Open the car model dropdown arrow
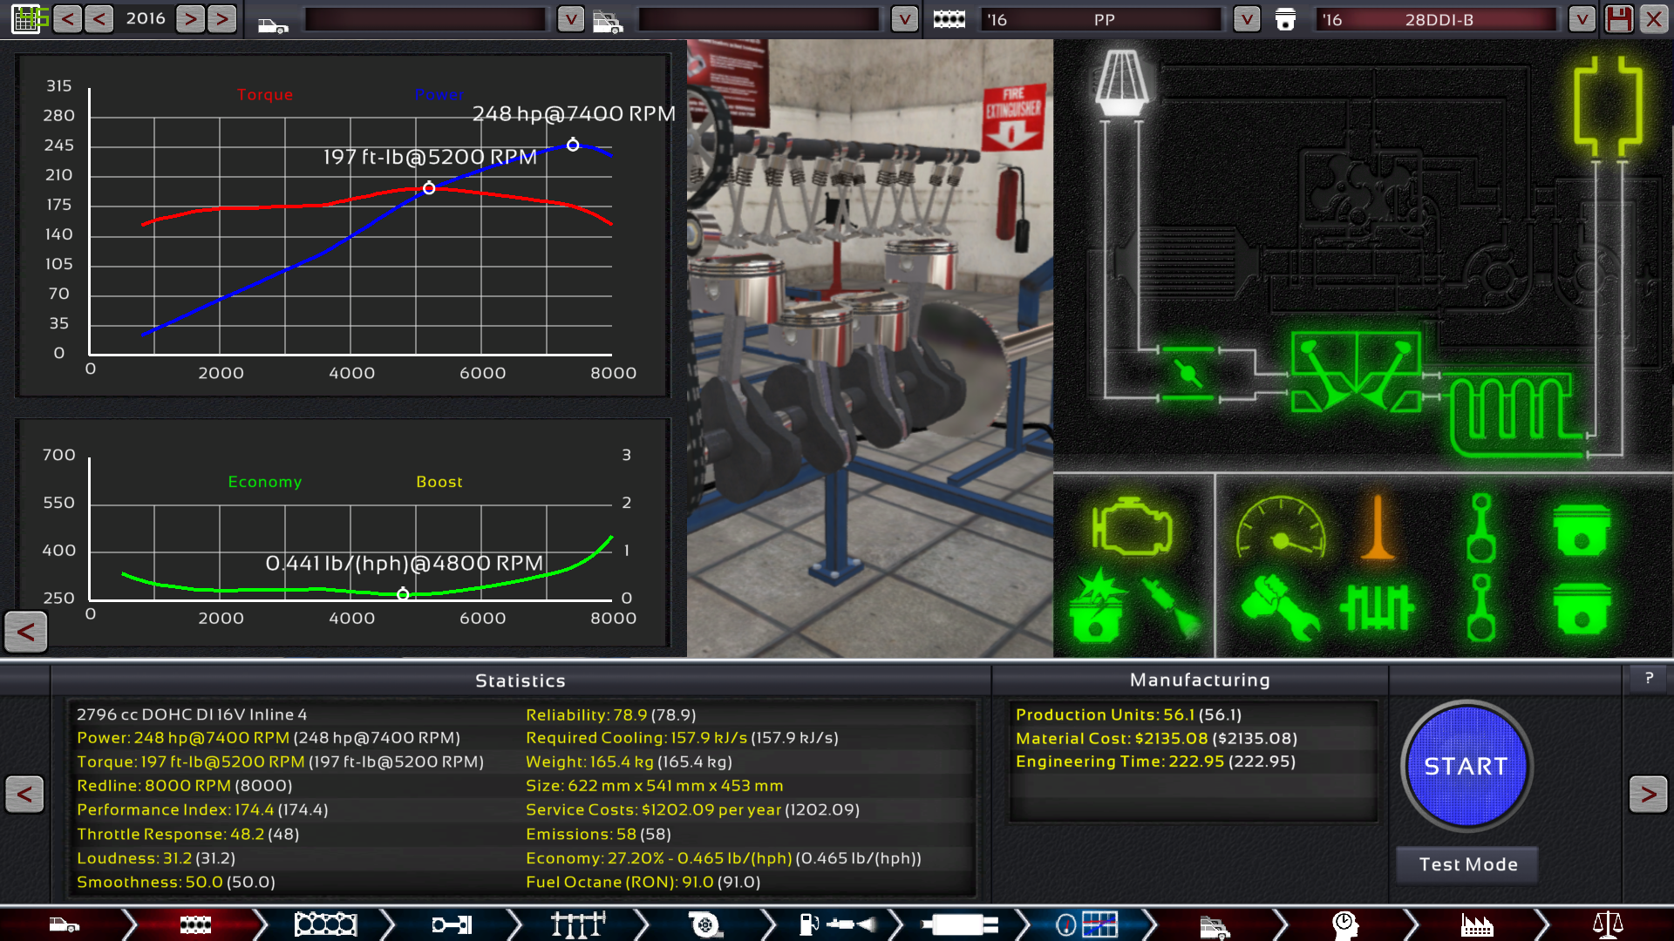1674x941 pixels. click(570, 19)
